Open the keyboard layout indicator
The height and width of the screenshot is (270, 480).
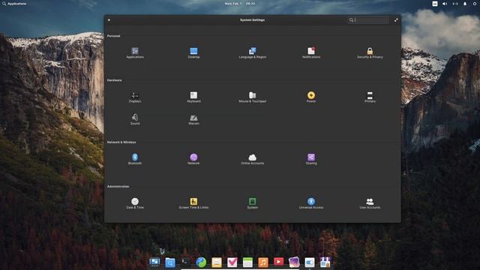435,4
